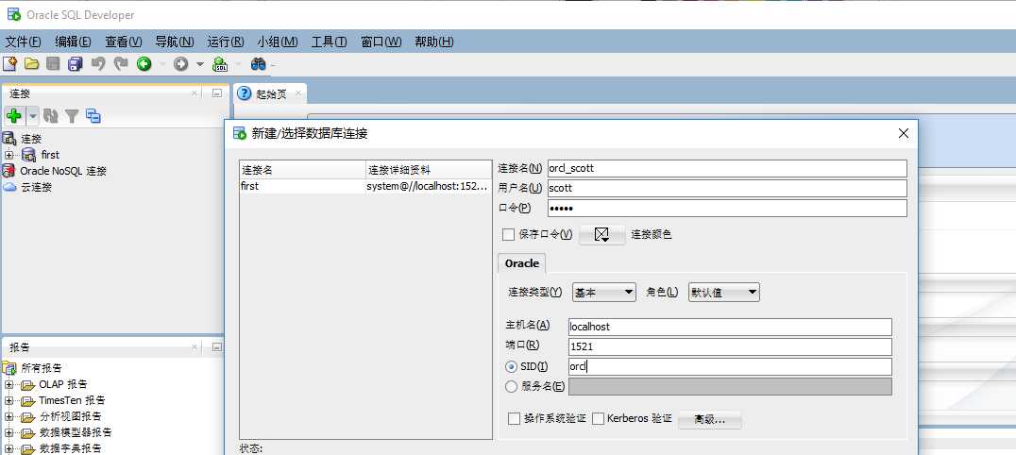Pick connection color swatch button
1016x455 pixels.
[602, 235]
